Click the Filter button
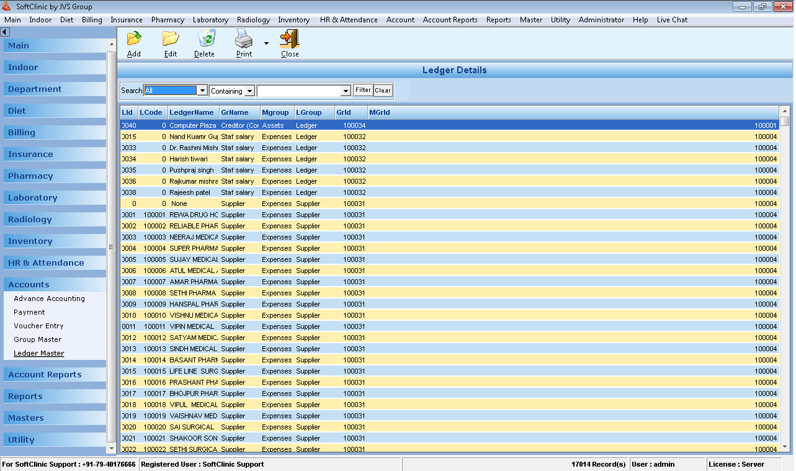Image resolution: width=796 pixels, height=471 pixels. (x=363, y=90)
